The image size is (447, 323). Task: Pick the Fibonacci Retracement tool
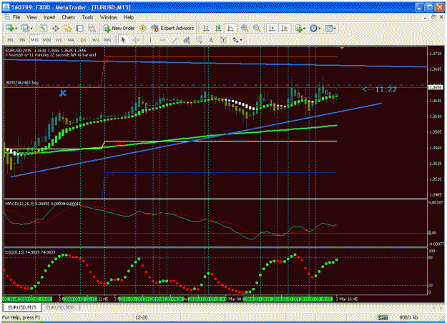[x=199, y=40]
